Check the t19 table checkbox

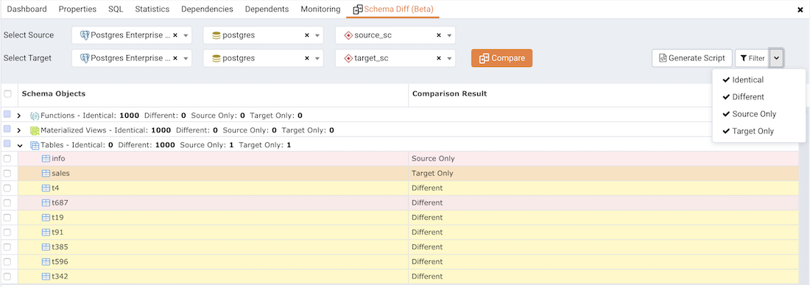coord(7,217)
